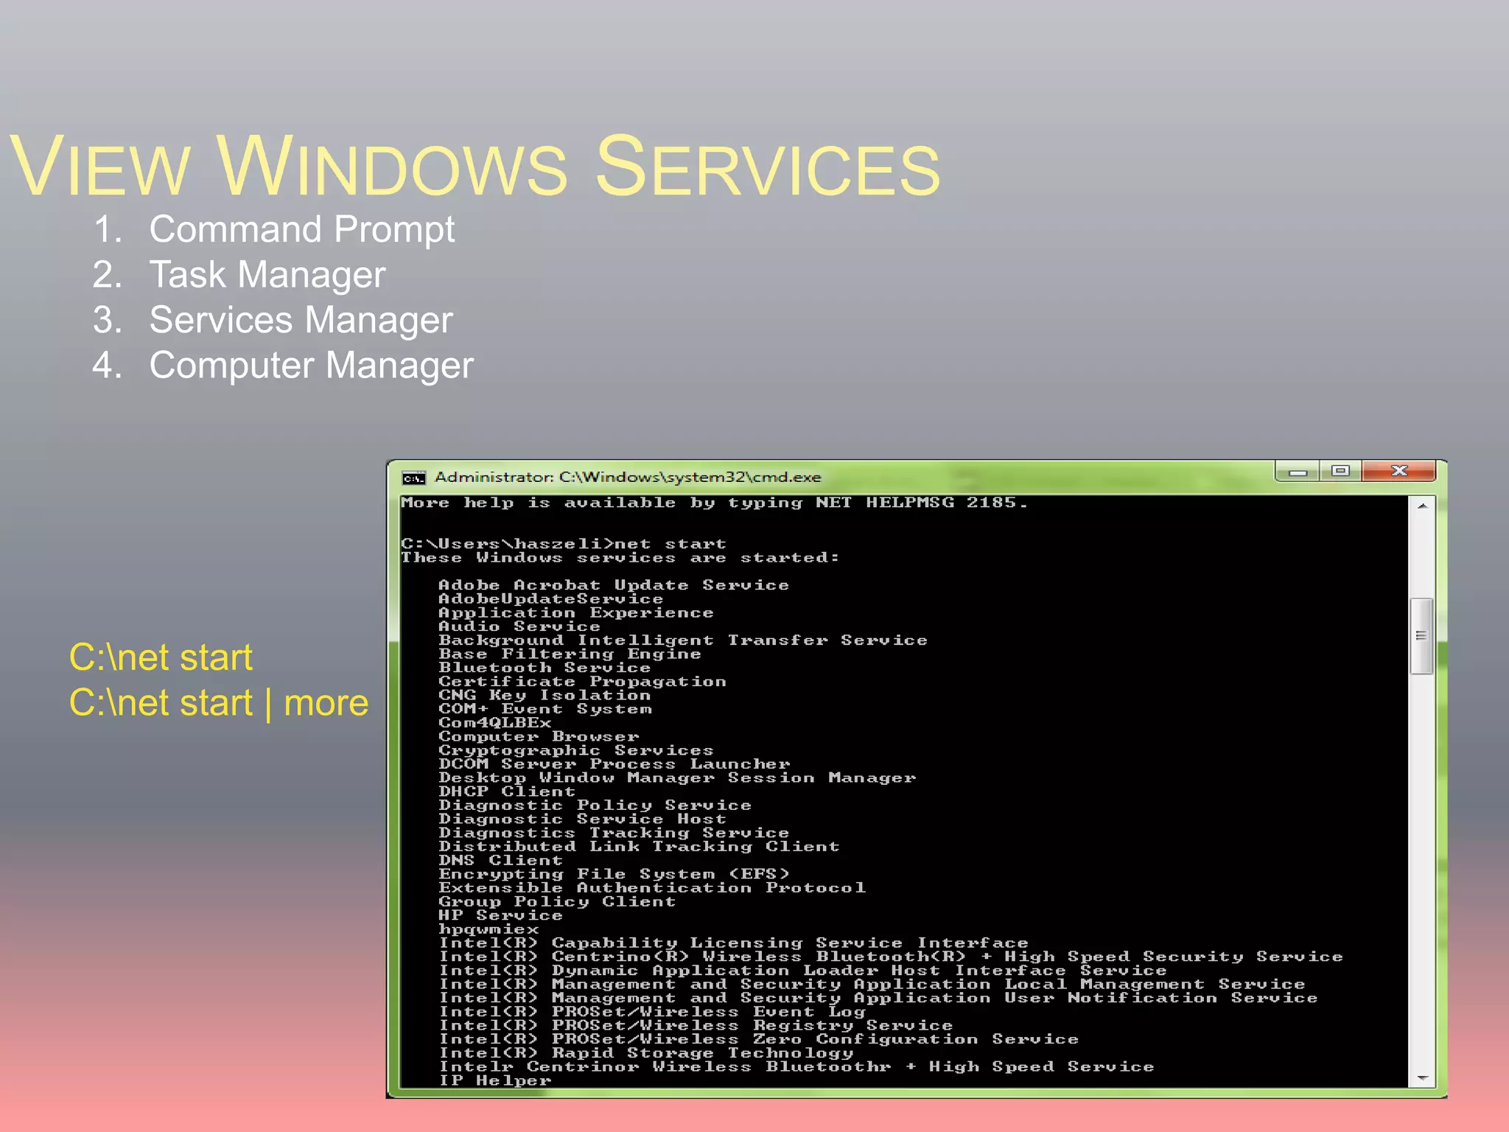Click the 'NET HELPMSG 2185' help line
This screenshot has width=1509, height=1132.
pos(713,503)
